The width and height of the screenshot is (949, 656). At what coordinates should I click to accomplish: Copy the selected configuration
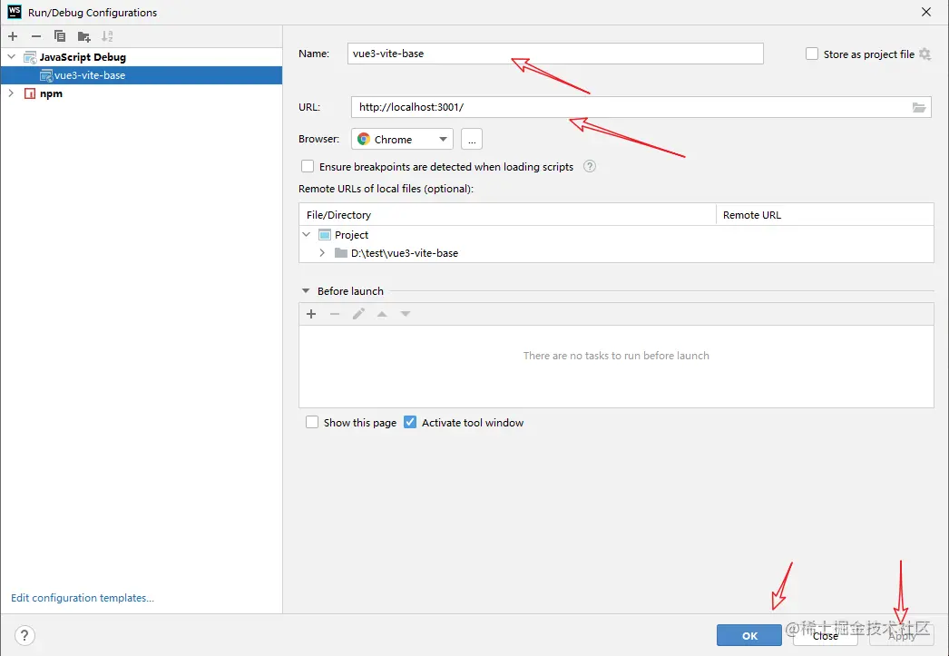(x=59, y=36)
